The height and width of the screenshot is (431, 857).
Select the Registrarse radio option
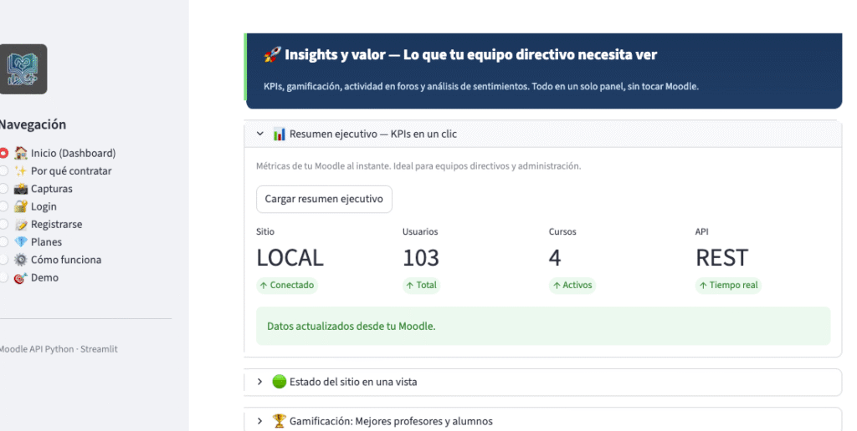point(4,225)
